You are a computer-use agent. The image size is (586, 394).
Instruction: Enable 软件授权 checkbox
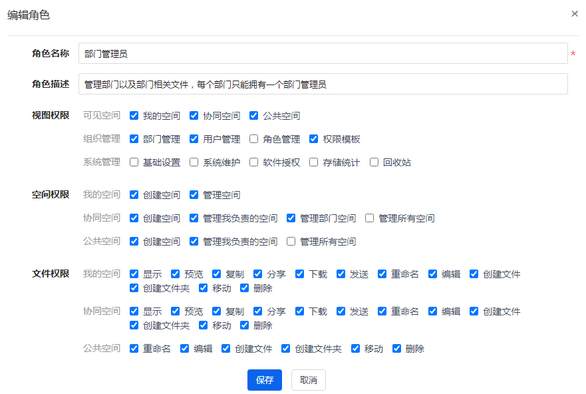pos(254,162)
